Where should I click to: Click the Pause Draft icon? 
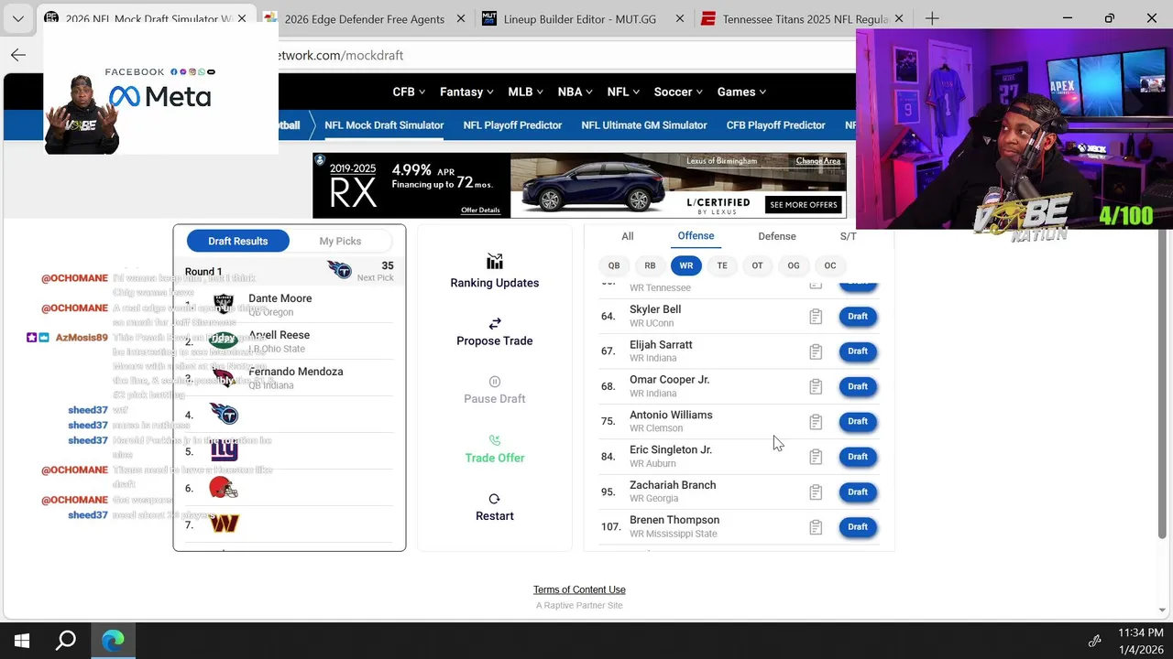point(495,382)
